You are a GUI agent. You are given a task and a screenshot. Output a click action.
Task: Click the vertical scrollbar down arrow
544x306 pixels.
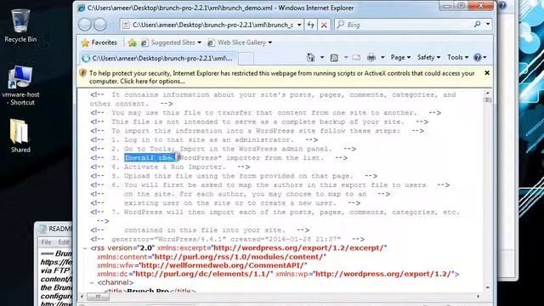tap(487, 287)
